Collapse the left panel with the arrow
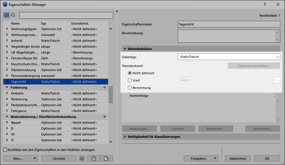 click(117, 11)
